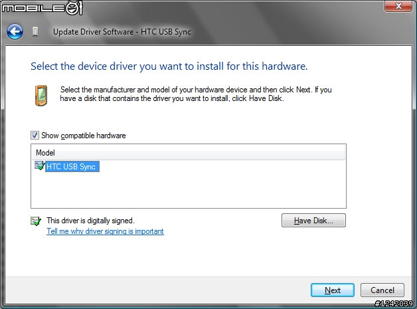Viewport: 417px width, 309px height.
Task: Uncheck Show compatible hardware
Action: (35, 135)
